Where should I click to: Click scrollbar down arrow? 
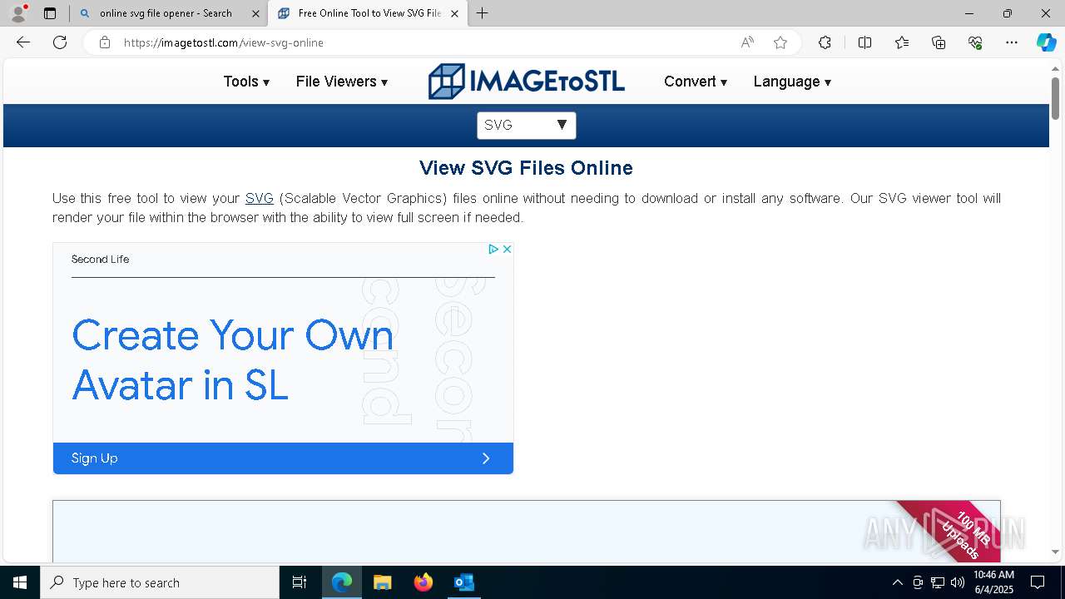click(1055, 552)
